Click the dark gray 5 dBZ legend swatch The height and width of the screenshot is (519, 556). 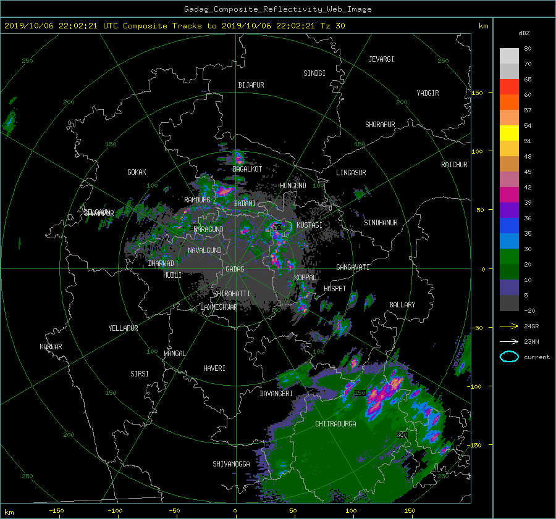(509, 302)
